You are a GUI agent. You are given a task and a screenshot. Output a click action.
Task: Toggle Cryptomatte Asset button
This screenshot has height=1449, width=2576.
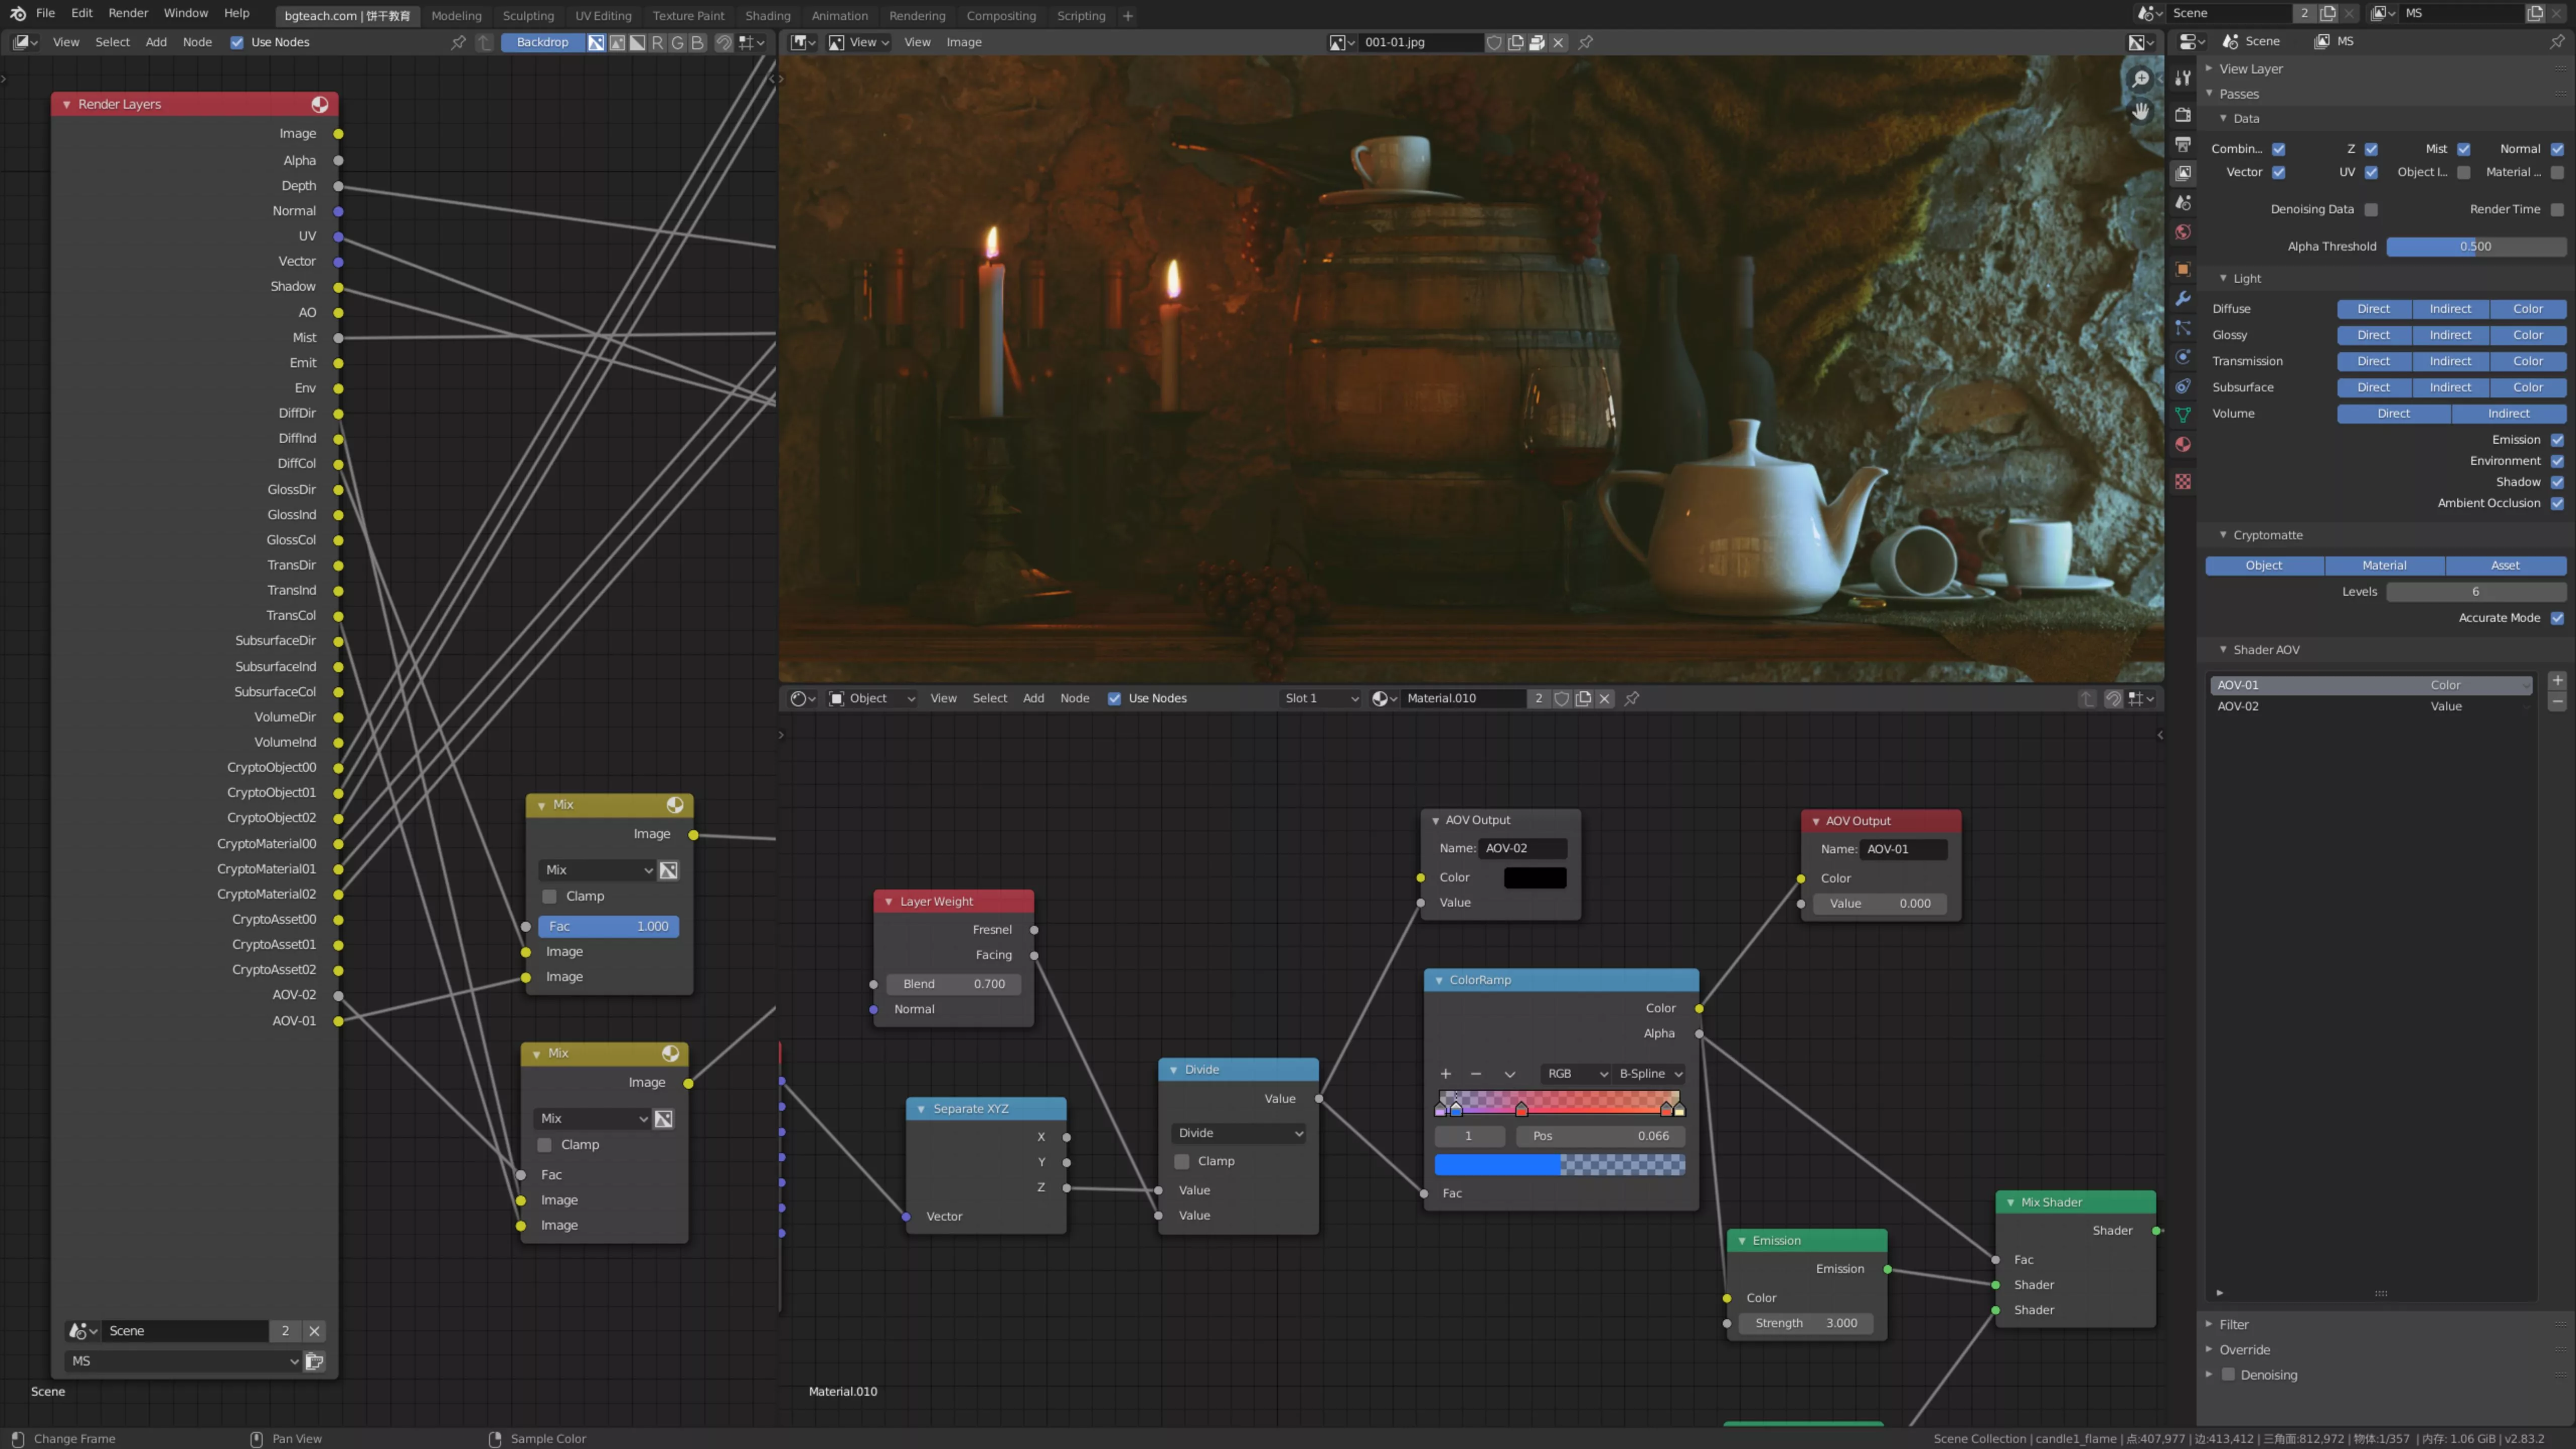(x=2505, y=565)
